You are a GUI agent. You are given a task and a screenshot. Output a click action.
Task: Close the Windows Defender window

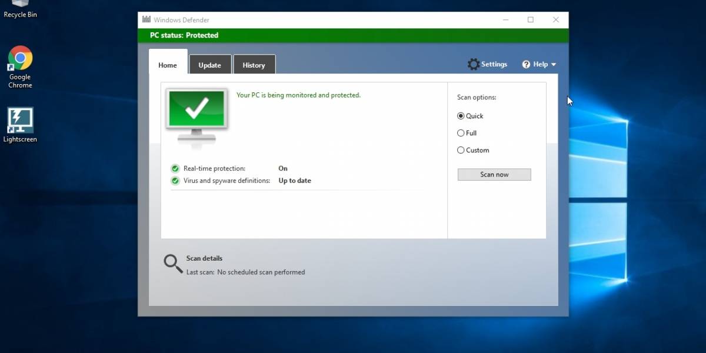point(556,19)
